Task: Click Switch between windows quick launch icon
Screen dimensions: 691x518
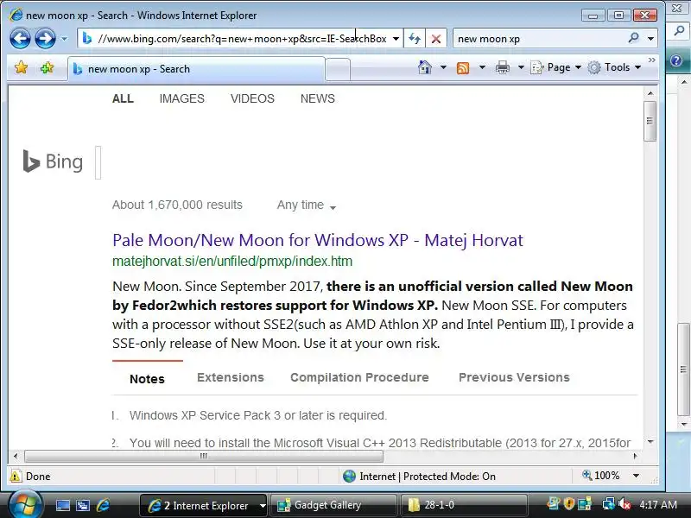Action: pyautogui.click(x=83, y=505)
